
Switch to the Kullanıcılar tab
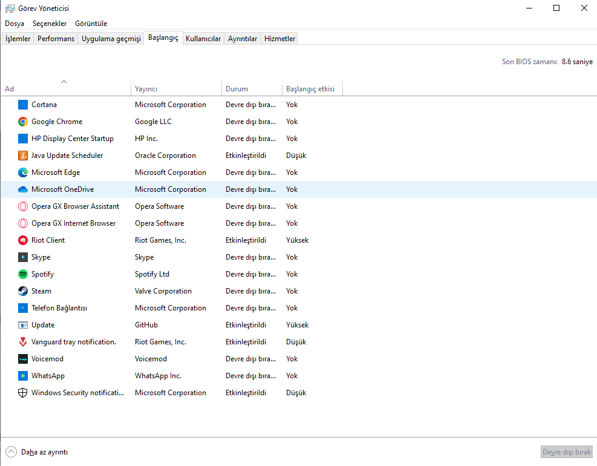pyautogui.click(x=203, y=39)
